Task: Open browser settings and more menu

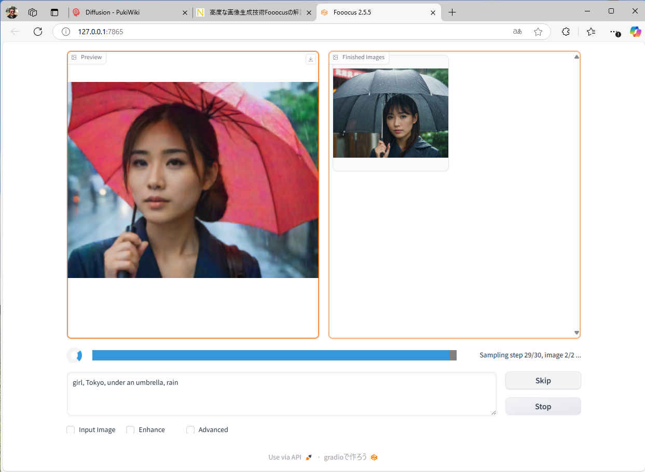Action: pos(615,32)
